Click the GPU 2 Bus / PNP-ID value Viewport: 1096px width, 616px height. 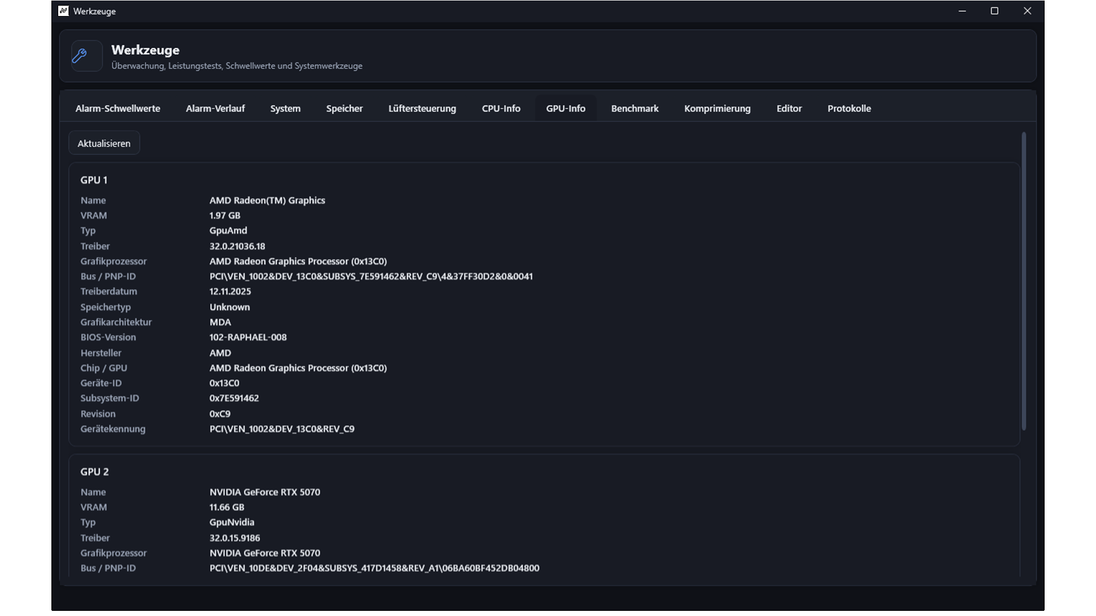pyautogui.click(x=374, y=568)
